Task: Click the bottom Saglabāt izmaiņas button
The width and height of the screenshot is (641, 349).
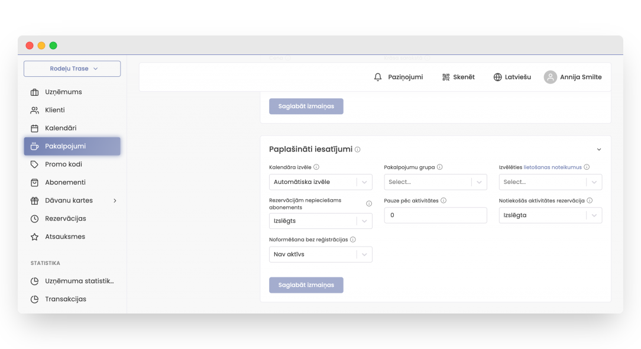Action: coord(306,285)
